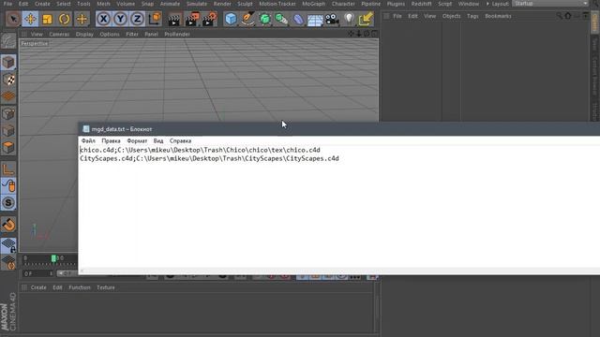Toggle Z axis lock
The height and width of the screenshot is (337, 600).
pyautogui.click(x=138, y=19)
